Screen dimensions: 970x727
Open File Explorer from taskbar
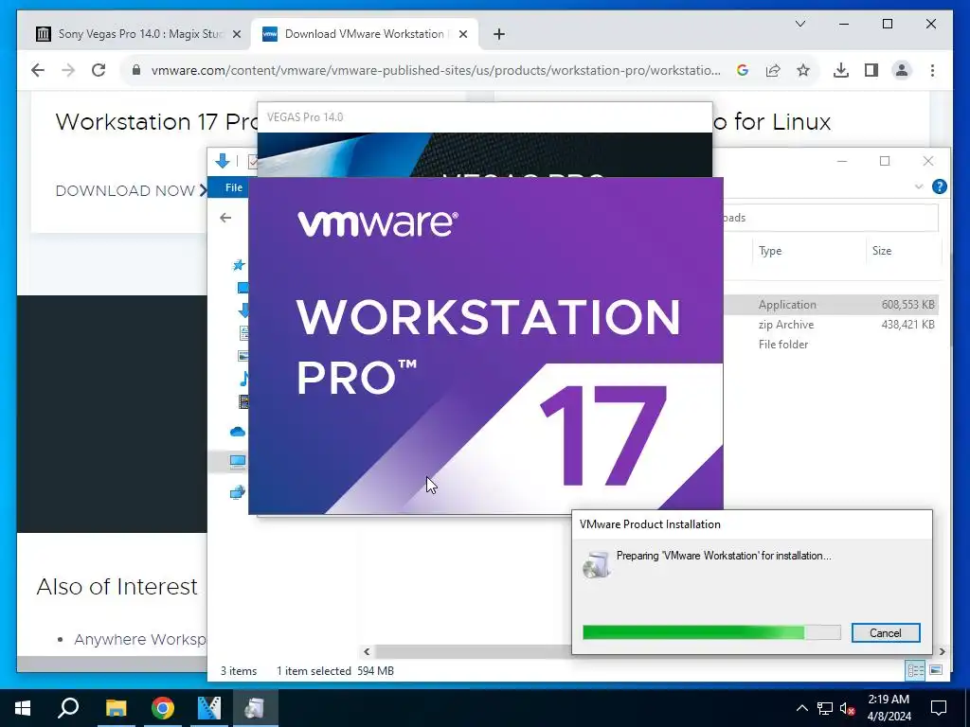point(116,708)
